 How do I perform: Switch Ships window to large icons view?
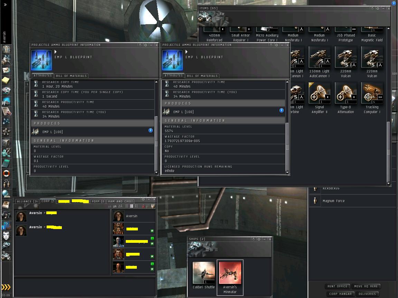[207, 250]
